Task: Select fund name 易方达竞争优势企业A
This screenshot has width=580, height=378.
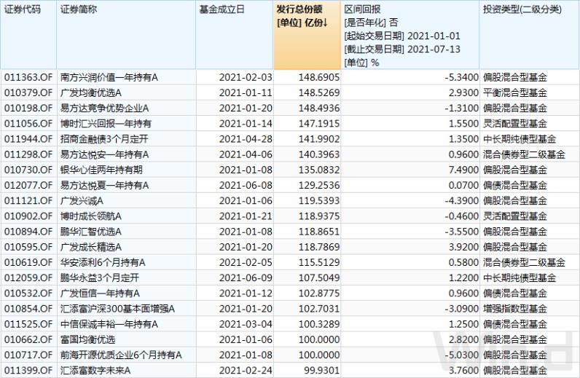Action: click(x=105, y=109)
